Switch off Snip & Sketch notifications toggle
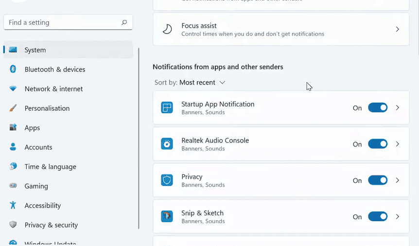Screen dimensions: 419x246 (378, 217)
